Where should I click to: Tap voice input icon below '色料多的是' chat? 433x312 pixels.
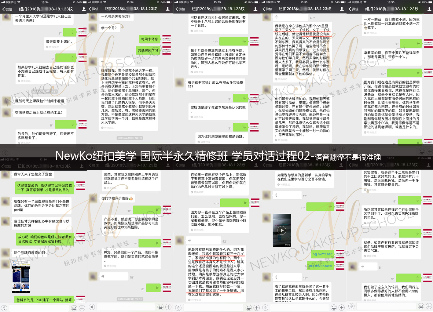pyautogui.click(x=4, y=307)
